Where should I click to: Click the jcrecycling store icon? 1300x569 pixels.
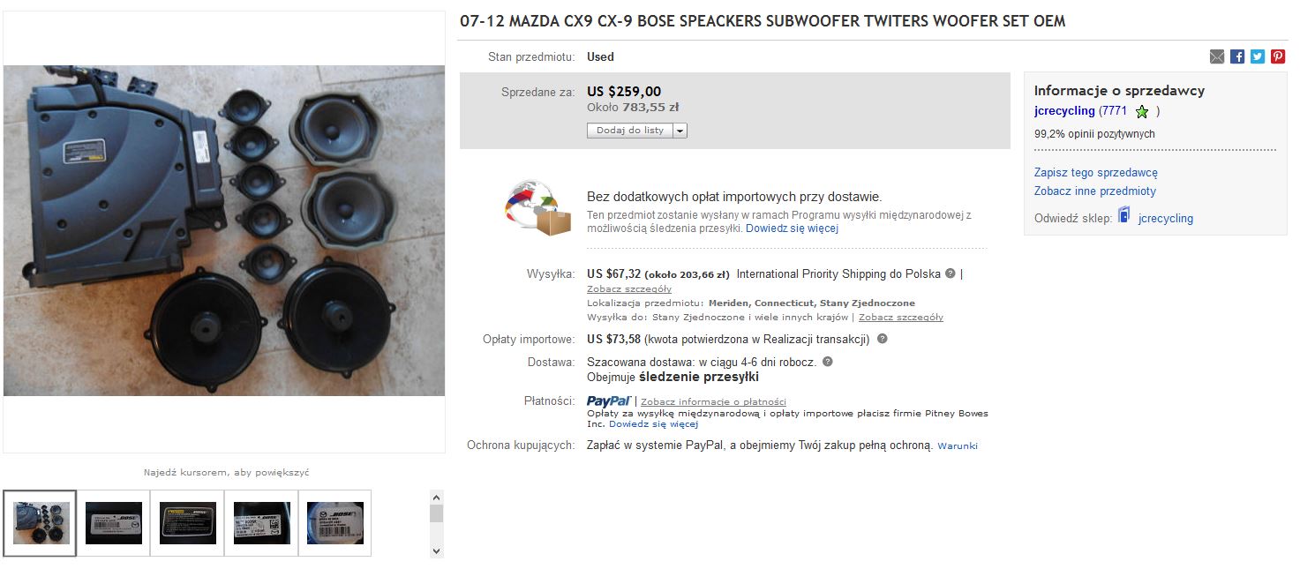1124,216
